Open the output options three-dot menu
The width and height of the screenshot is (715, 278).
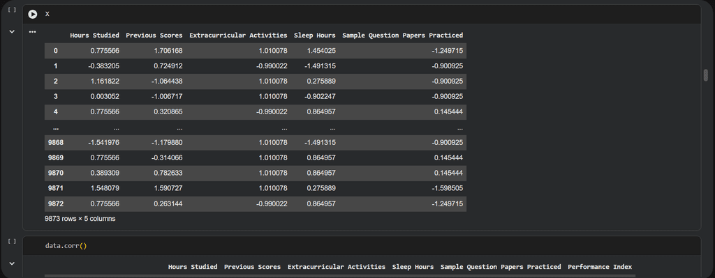tap(32, 32)
